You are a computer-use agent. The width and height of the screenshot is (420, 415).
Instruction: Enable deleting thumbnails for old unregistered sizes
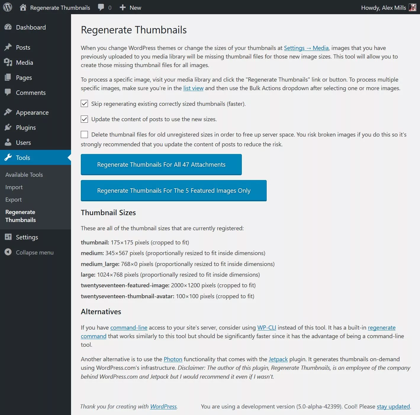click(x=84, y=134)
